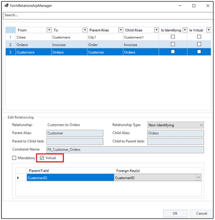Click into the Search field
This screenshot has width=215, height=220.
(103, 15)
